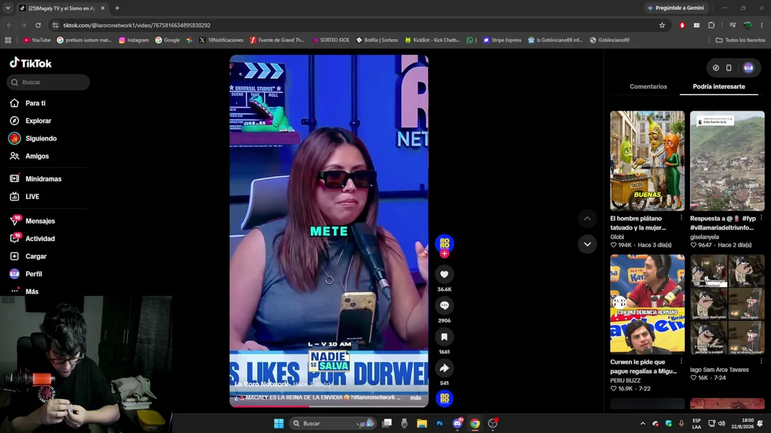Open the Globi author link
Image resolution: width=771 pixels, height=433 pixels.
tap(617, 237)
